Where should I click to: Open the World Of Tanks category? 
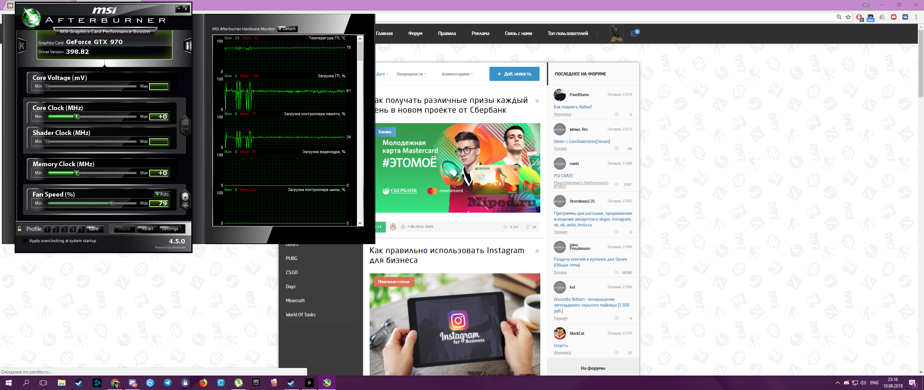point(301,315)
